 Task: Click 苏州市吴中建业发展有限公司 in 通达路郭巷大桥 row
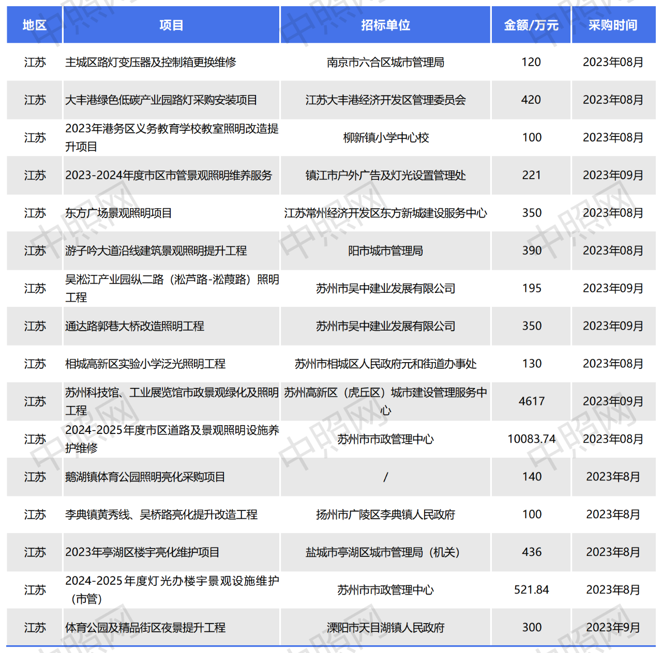(385, 326)
